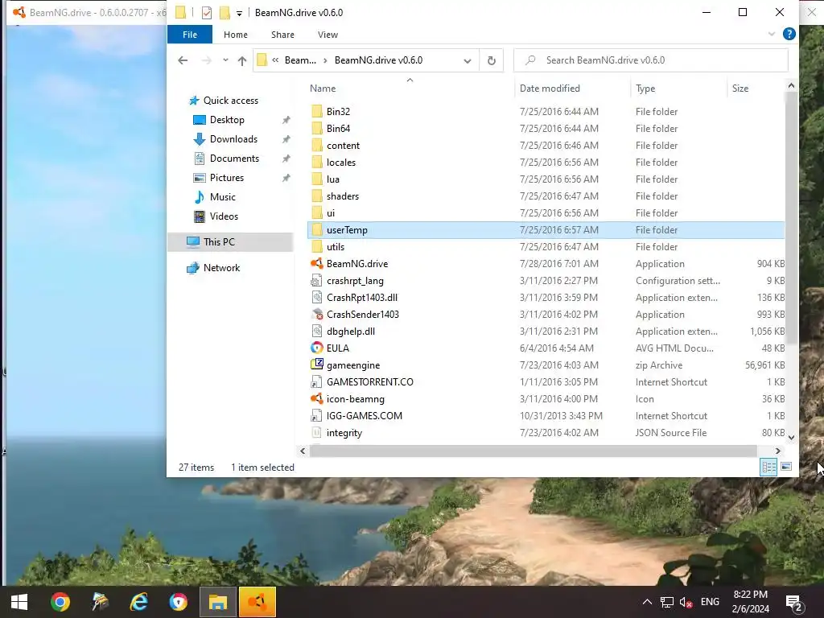Unpin Documents using its pin icon
824x618 pixels.
[286, 159]
